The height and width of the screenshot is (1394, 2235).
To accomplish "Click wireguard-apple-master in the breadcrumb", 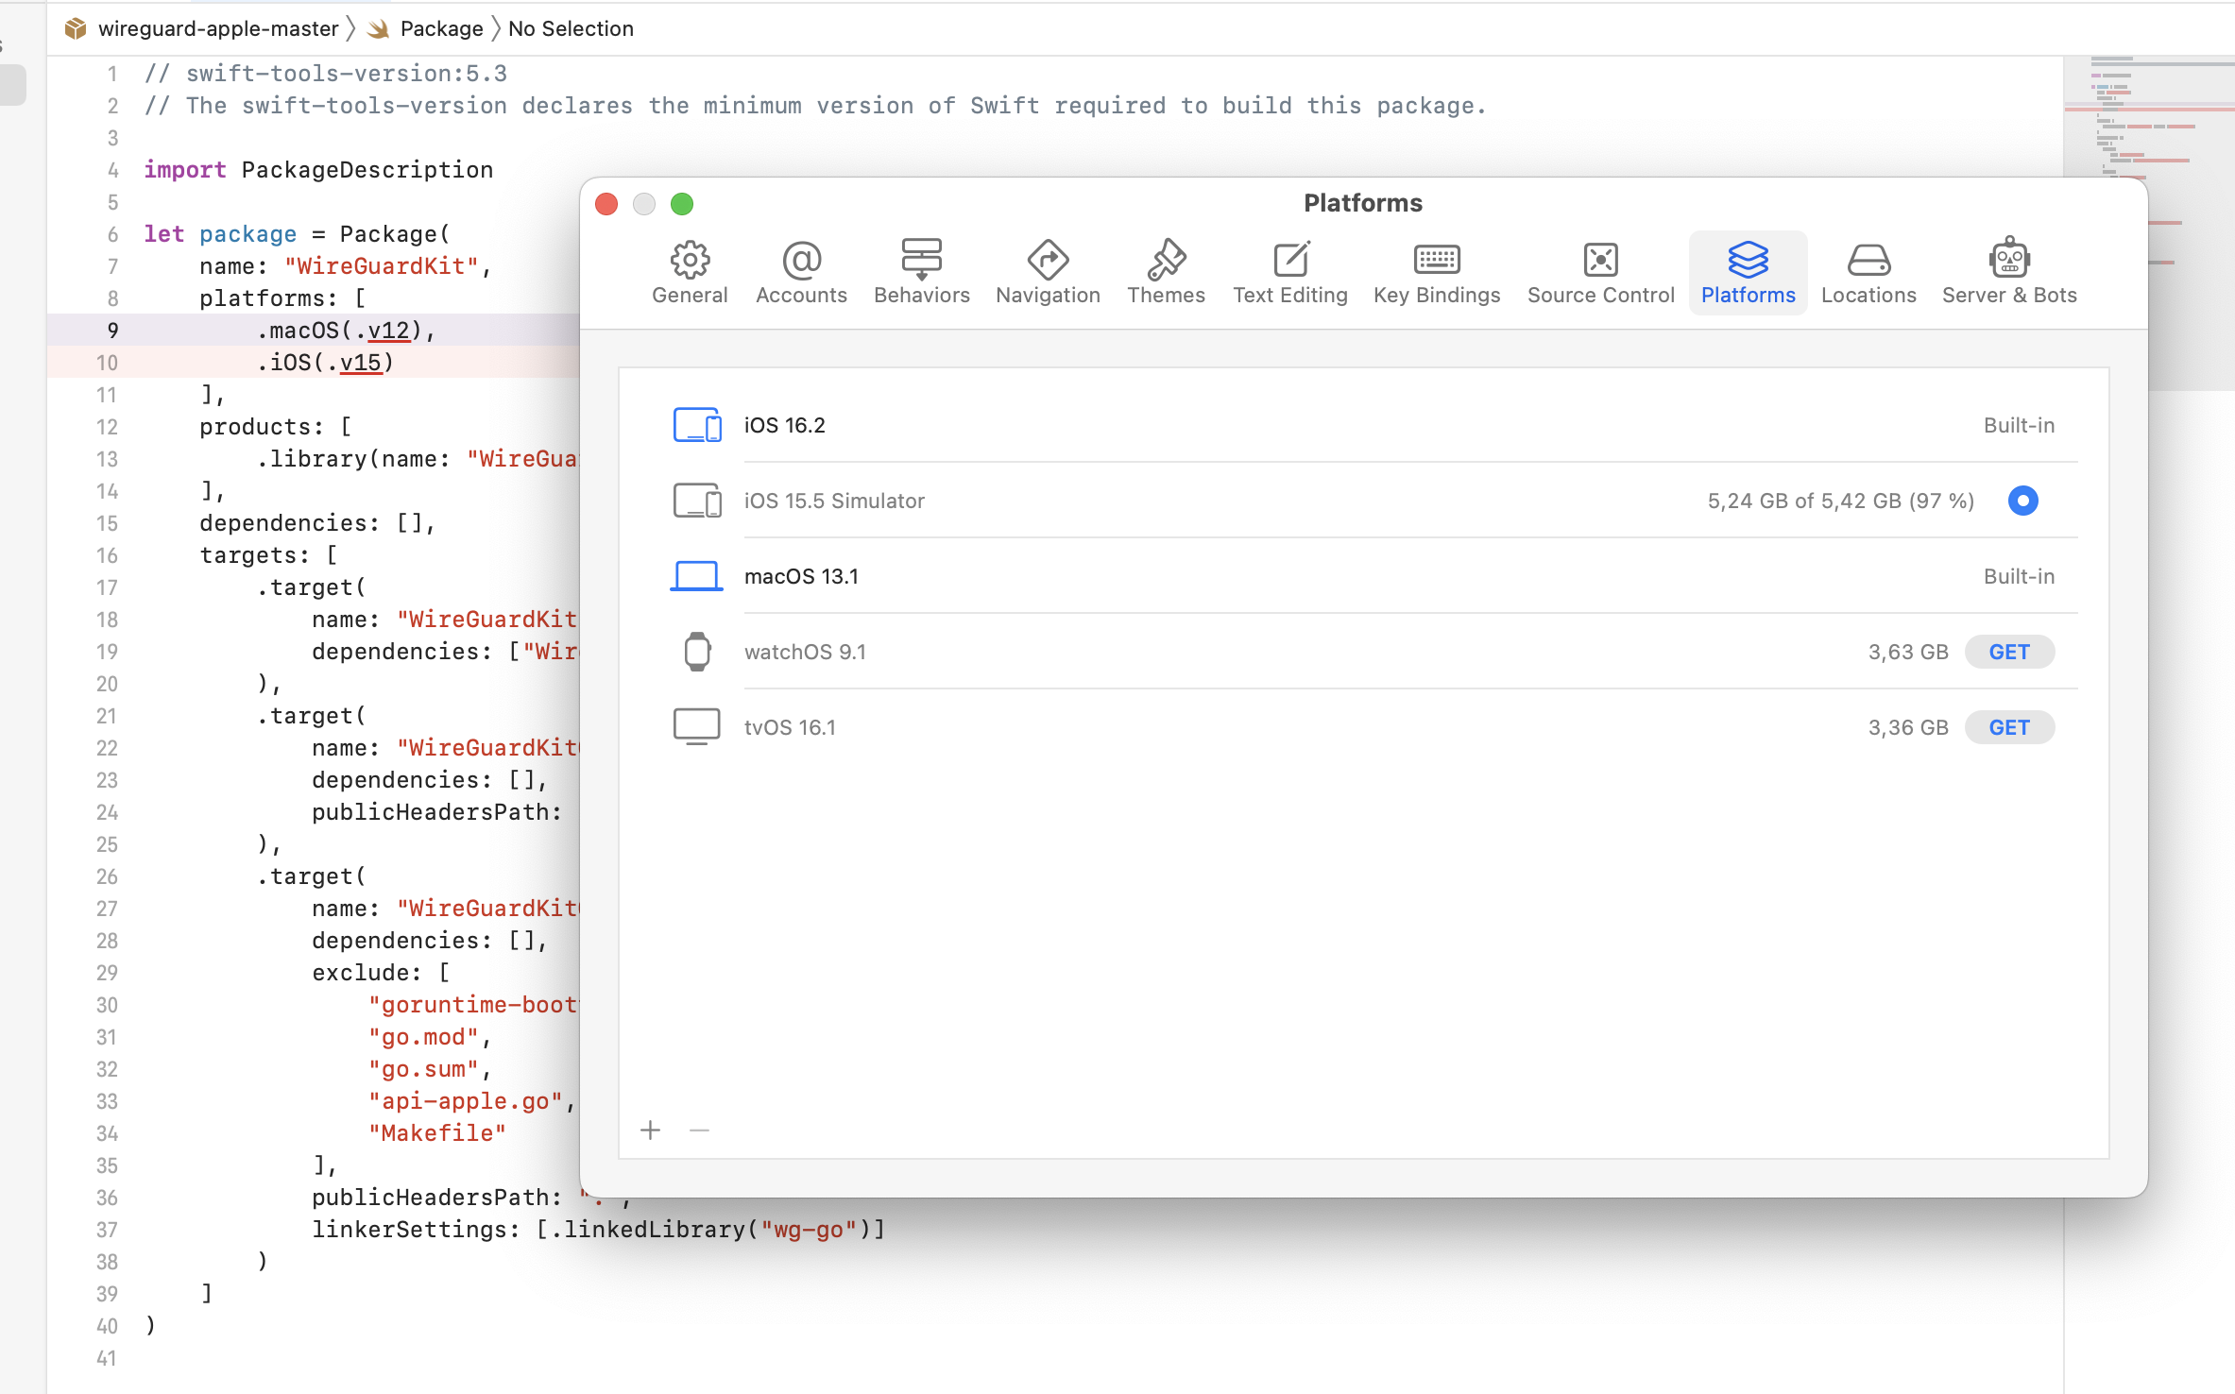I will pyautogui.click(x=218, y=28).
